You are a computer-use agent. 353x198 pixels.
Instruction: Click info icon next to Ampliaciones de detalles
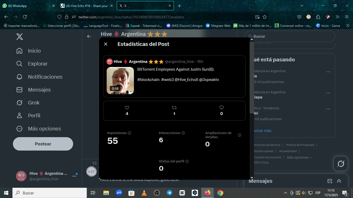pos(240,135)
